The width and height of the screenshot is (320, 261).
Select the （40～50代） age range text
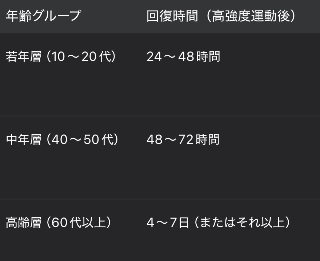tap(83, 140)
